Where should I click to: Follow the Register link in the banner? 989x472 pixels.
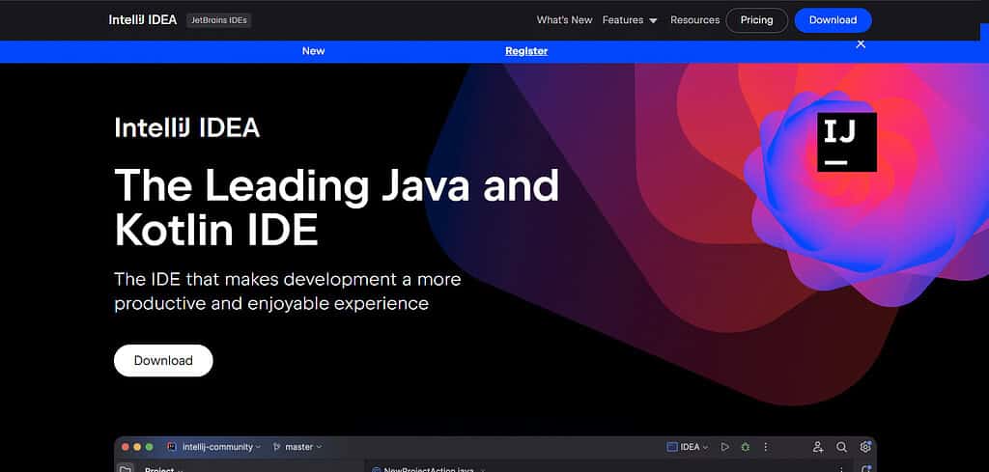526,51
